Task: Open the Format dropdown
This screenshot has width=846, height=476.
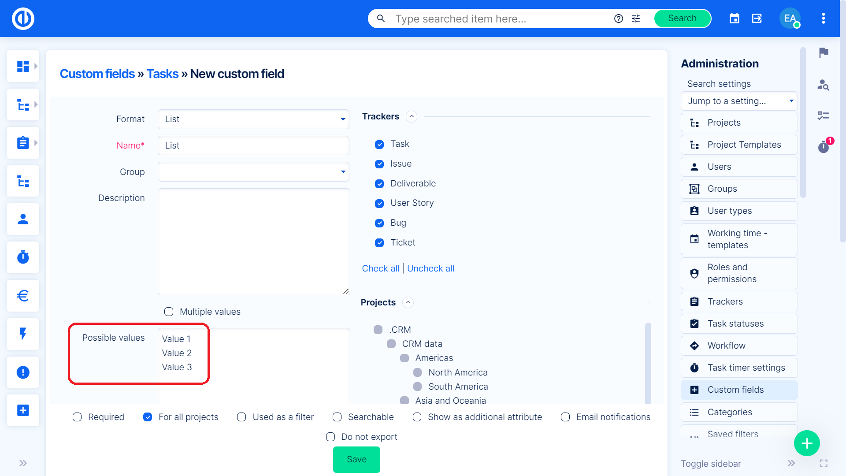Action: tap(253, 119)
